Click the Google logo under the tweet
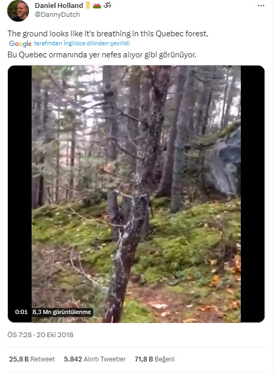This screenshot has width=274, height=373. coord(20,44)
